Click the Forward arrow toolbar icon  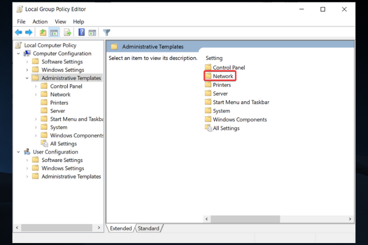coord(28,32)
